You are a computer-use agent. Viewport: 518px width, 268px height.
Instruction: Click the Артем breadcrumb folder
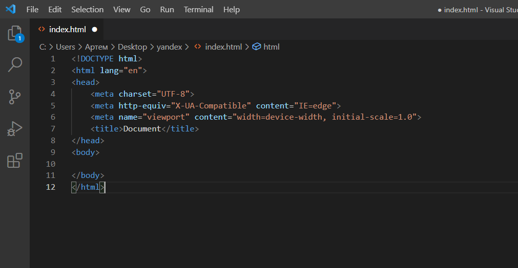96,47
